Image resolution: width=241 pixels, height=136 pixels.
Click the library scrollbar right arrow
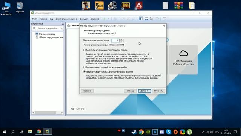(62, 113)
